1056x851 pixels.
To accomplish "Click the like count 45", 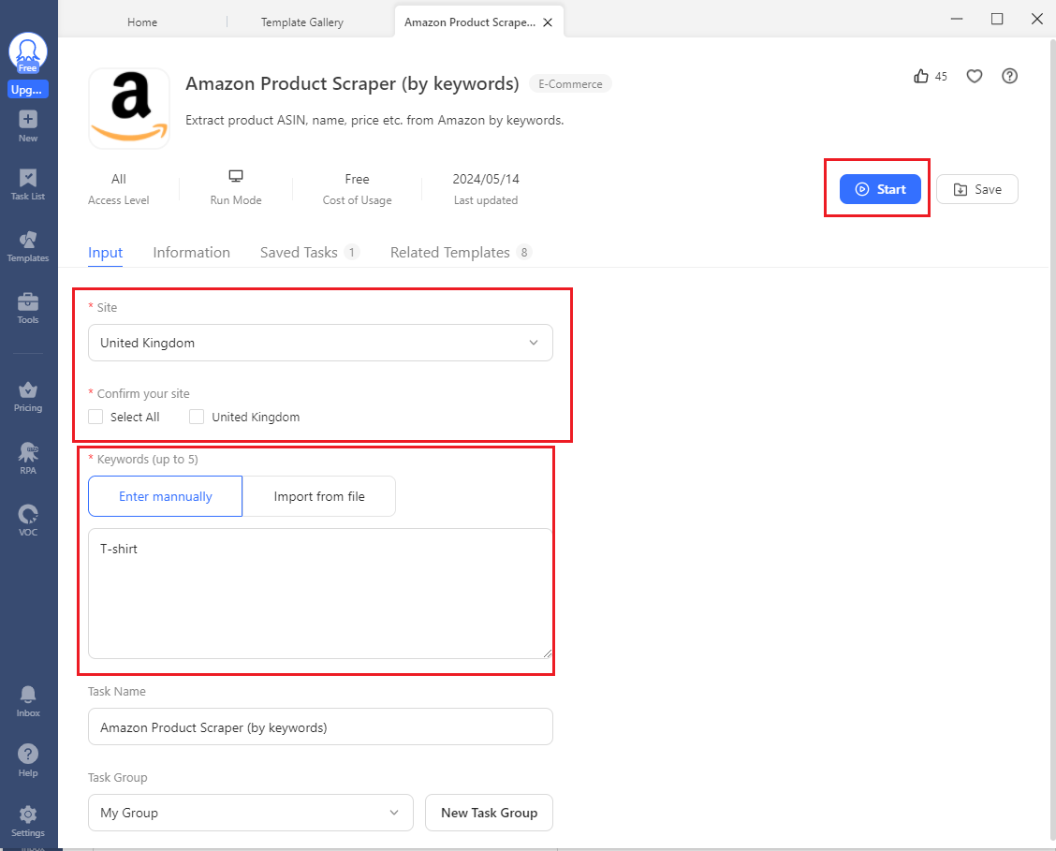I will [941, 77].
